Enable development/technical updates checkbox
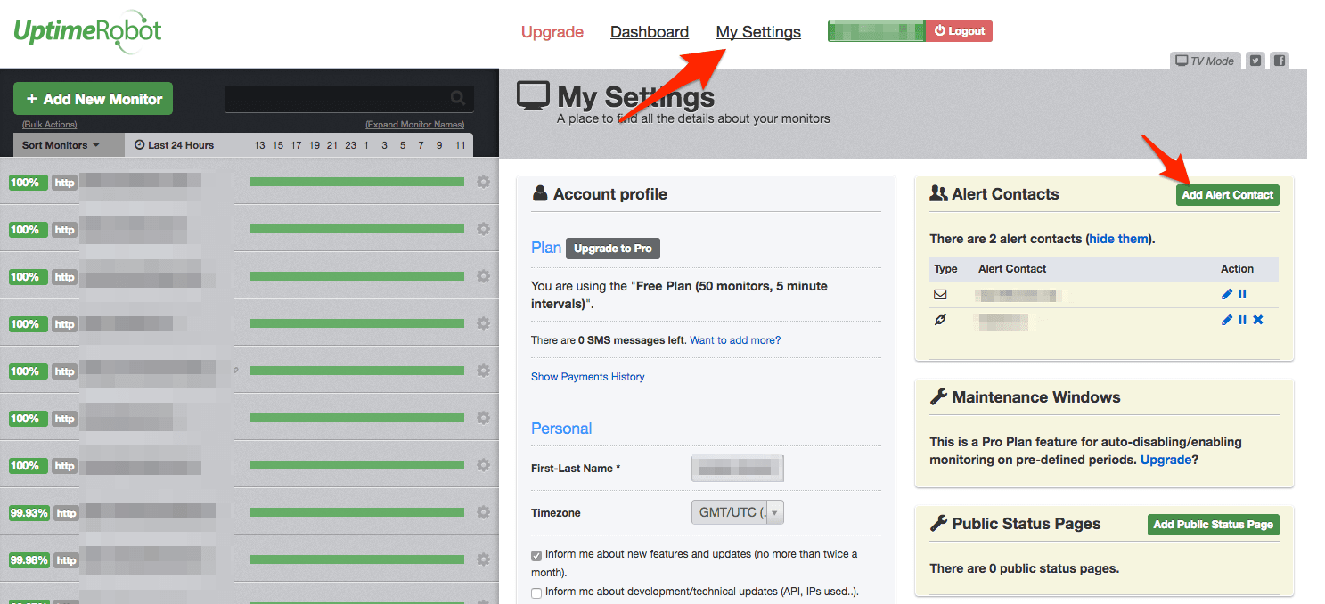 click(536, 592)
